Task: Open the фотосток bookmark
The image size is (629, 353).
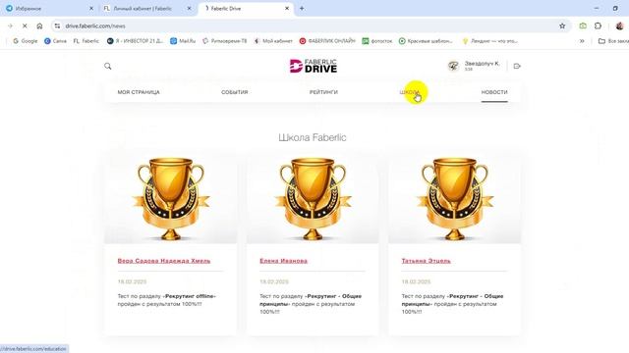Action: click(x=377, y=41)
